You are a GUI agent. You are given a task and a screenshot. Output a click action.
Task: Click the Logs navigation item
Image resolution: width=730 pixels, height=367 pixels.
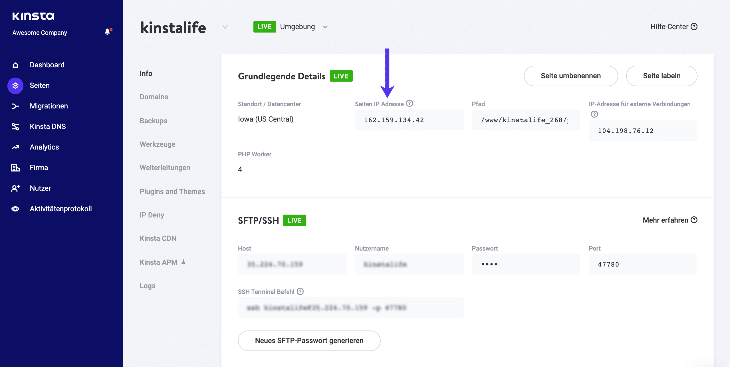(x=148, y=285)
